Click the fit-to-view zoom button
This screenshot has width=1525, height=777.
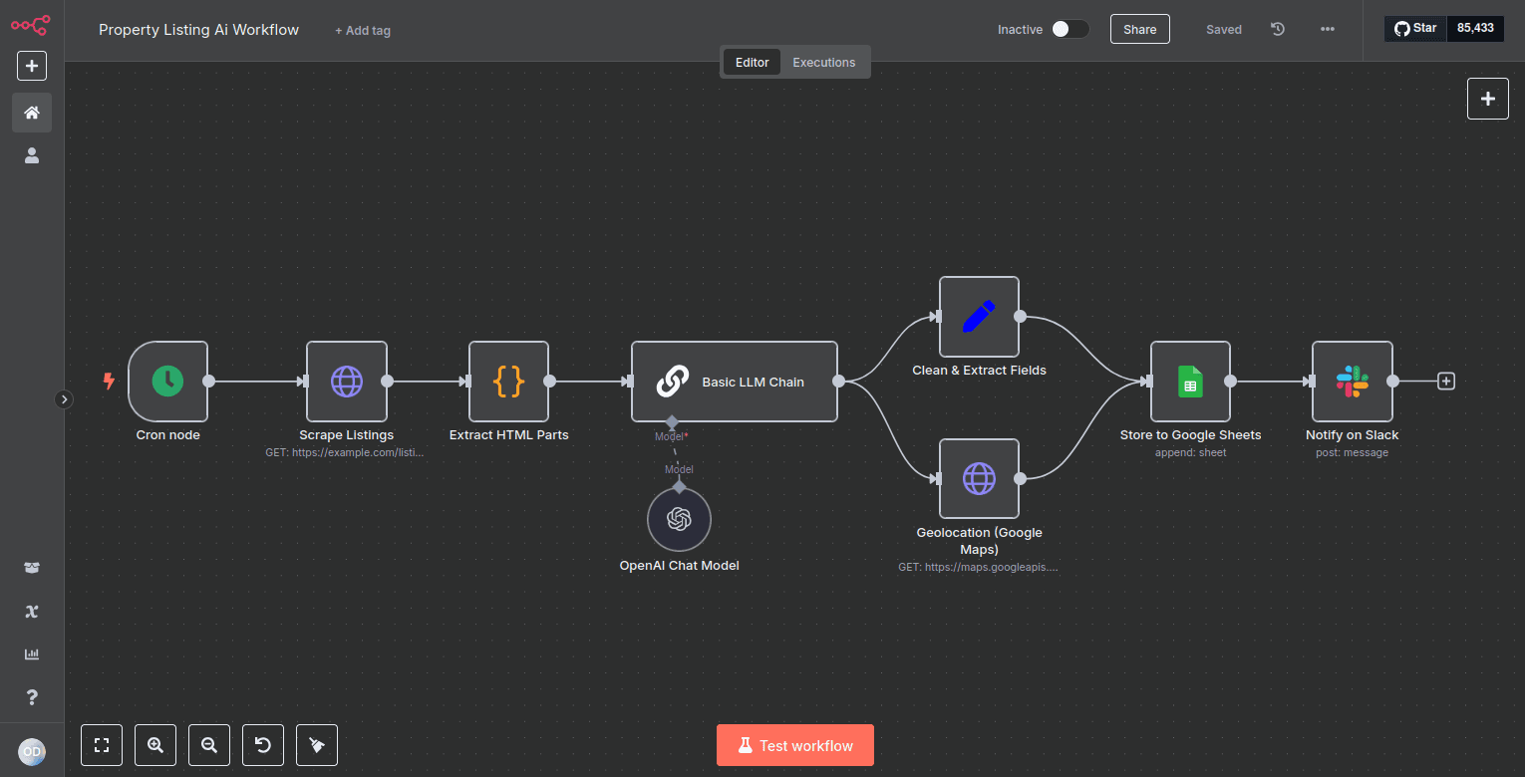101,745
